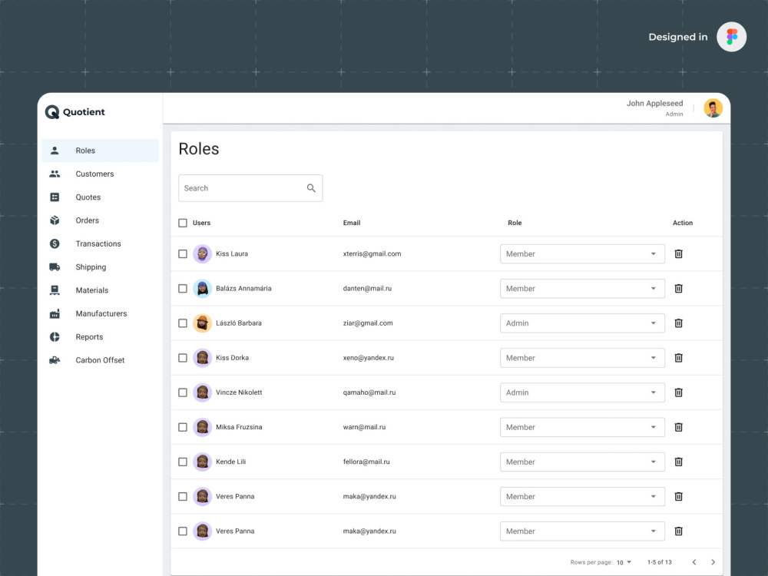Viewport: 768px width, 576px height.
Task: Click the Quotient logo icon
Action: 52,112
